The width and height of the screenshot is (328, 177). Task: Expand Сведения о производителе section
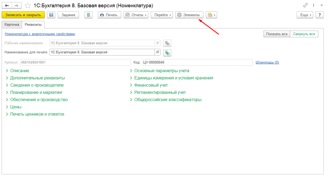click(x=35, y=85)
